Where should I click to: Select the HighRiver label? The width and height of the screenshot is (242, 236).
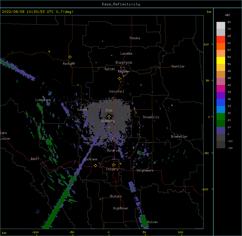pos(121,208)
